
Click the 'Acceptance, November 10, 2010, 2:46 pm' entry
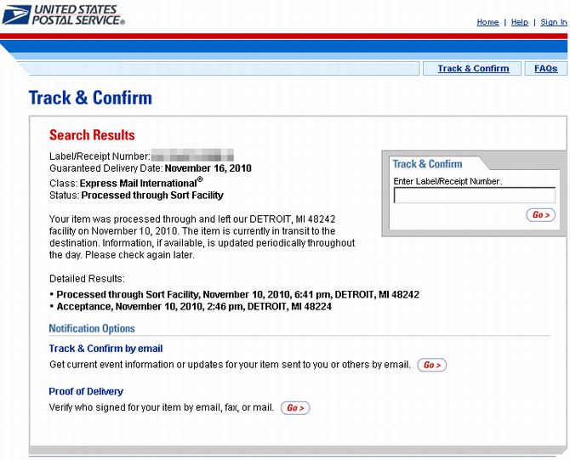point(194,306)
